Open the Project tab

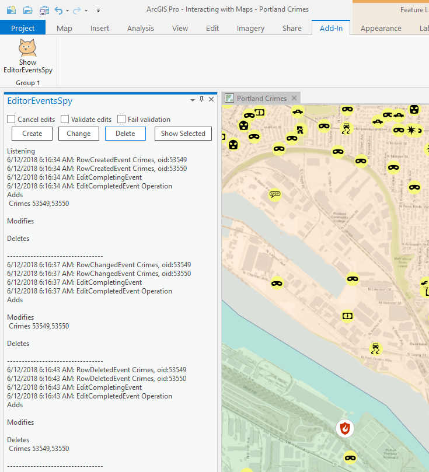23,28
